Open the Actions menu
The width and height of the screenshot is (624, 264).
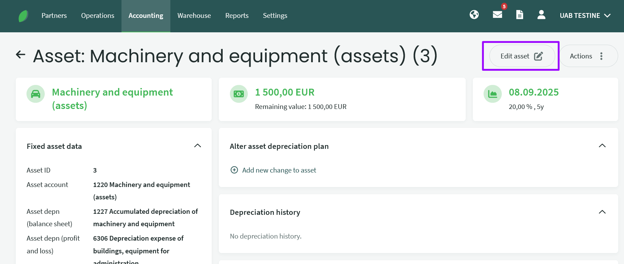(588, 56)
